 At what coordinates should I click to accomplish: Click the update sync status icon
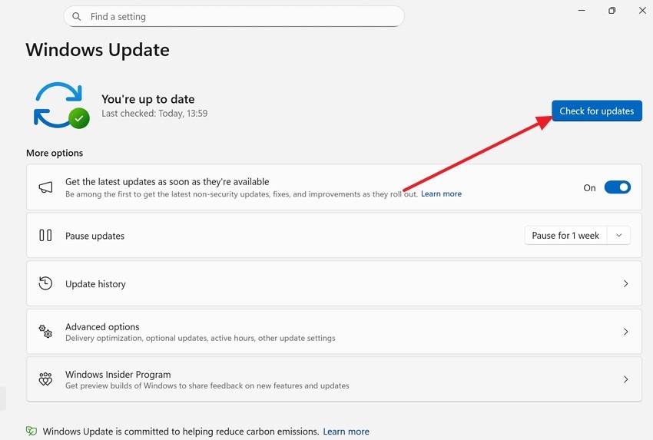(61, 105)
